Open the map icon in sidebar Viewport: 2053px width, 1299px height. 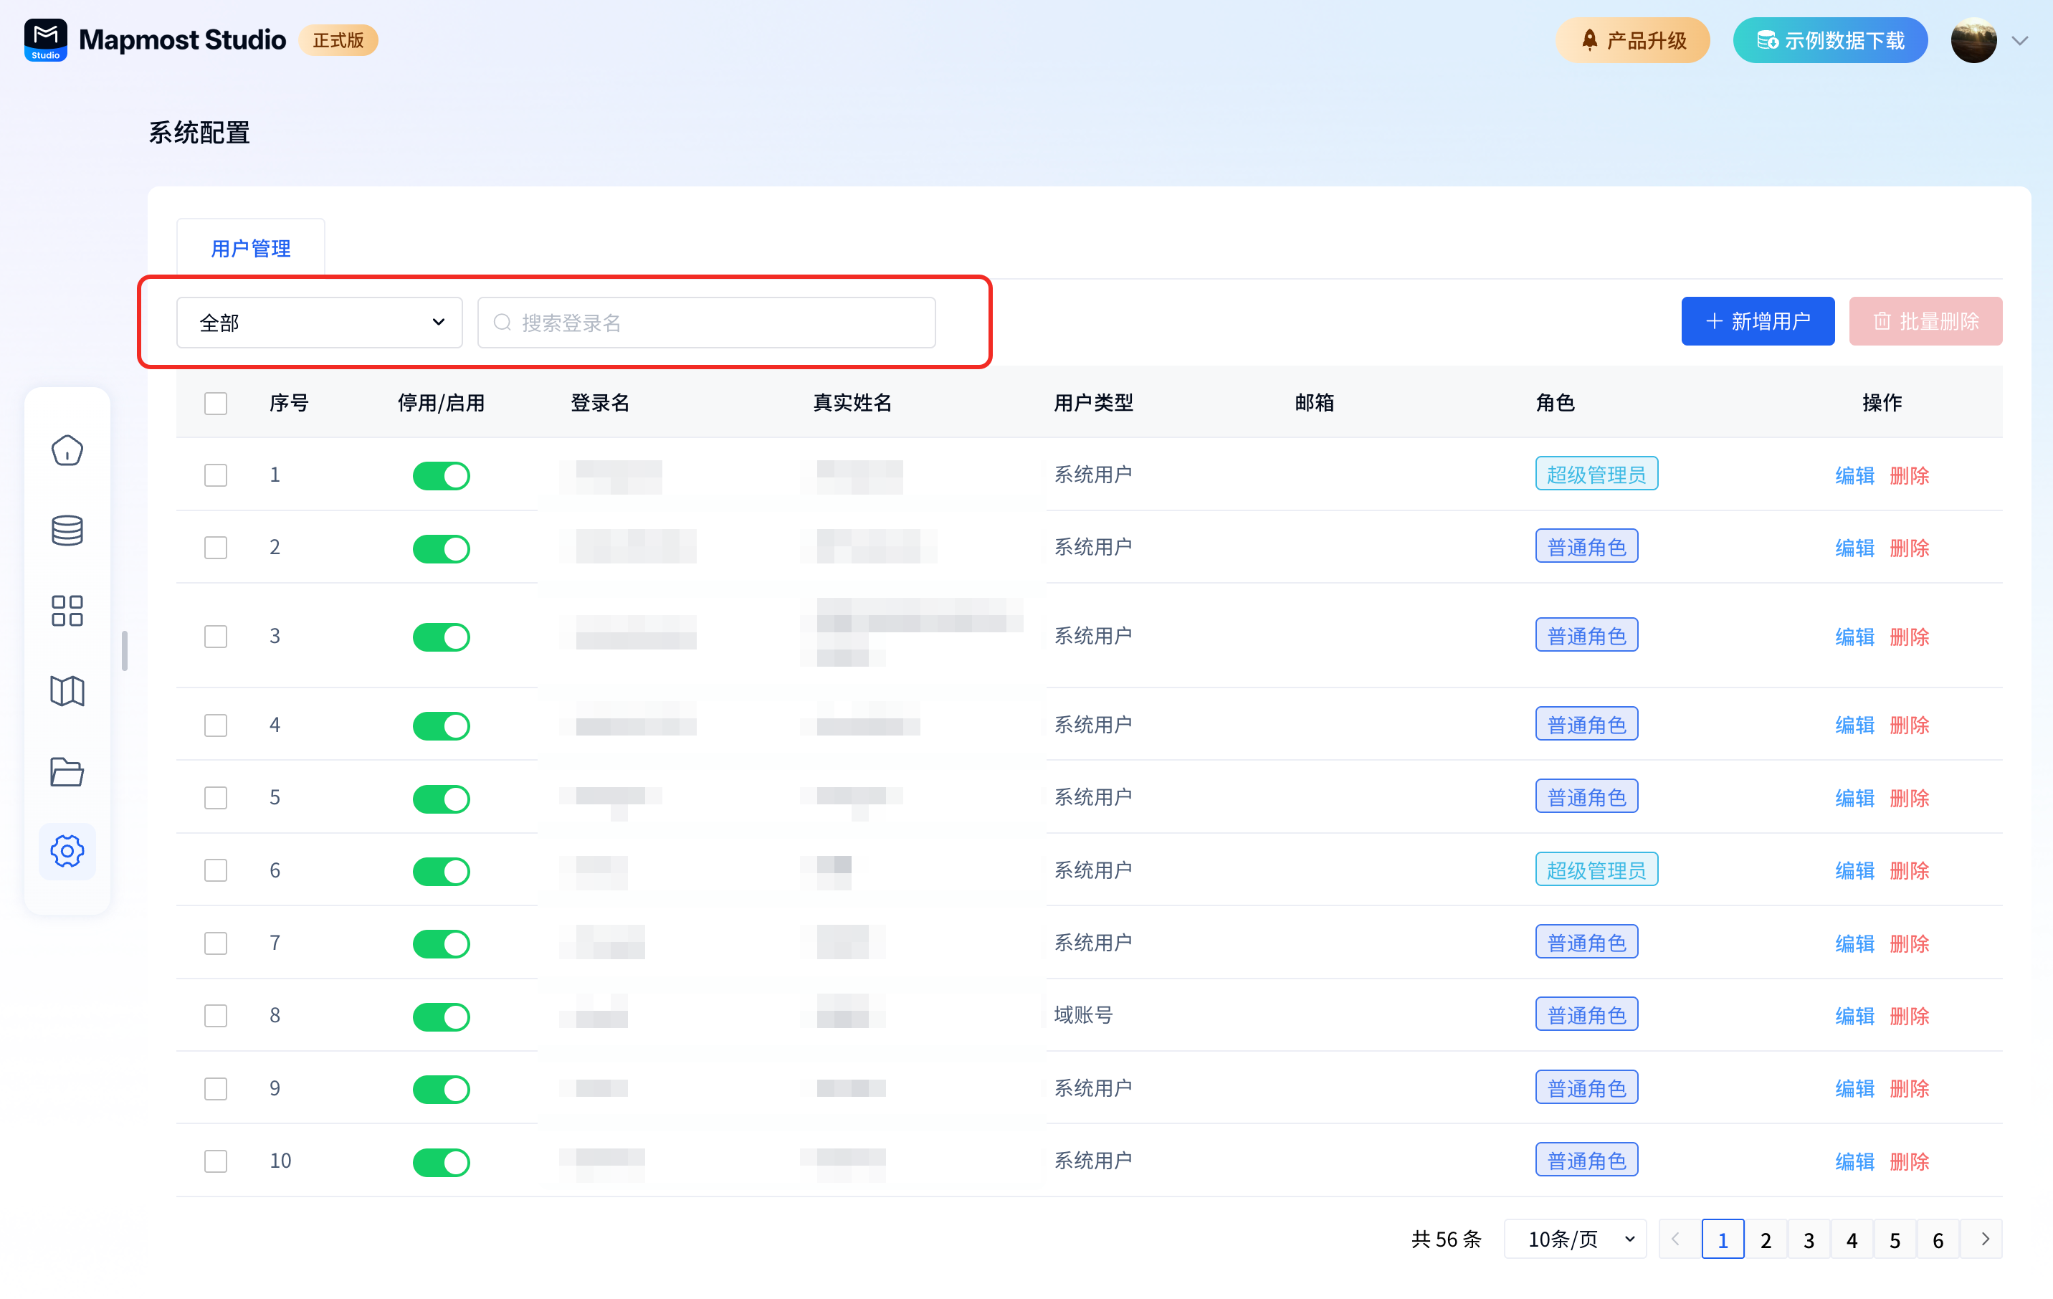tap(67, 690)
